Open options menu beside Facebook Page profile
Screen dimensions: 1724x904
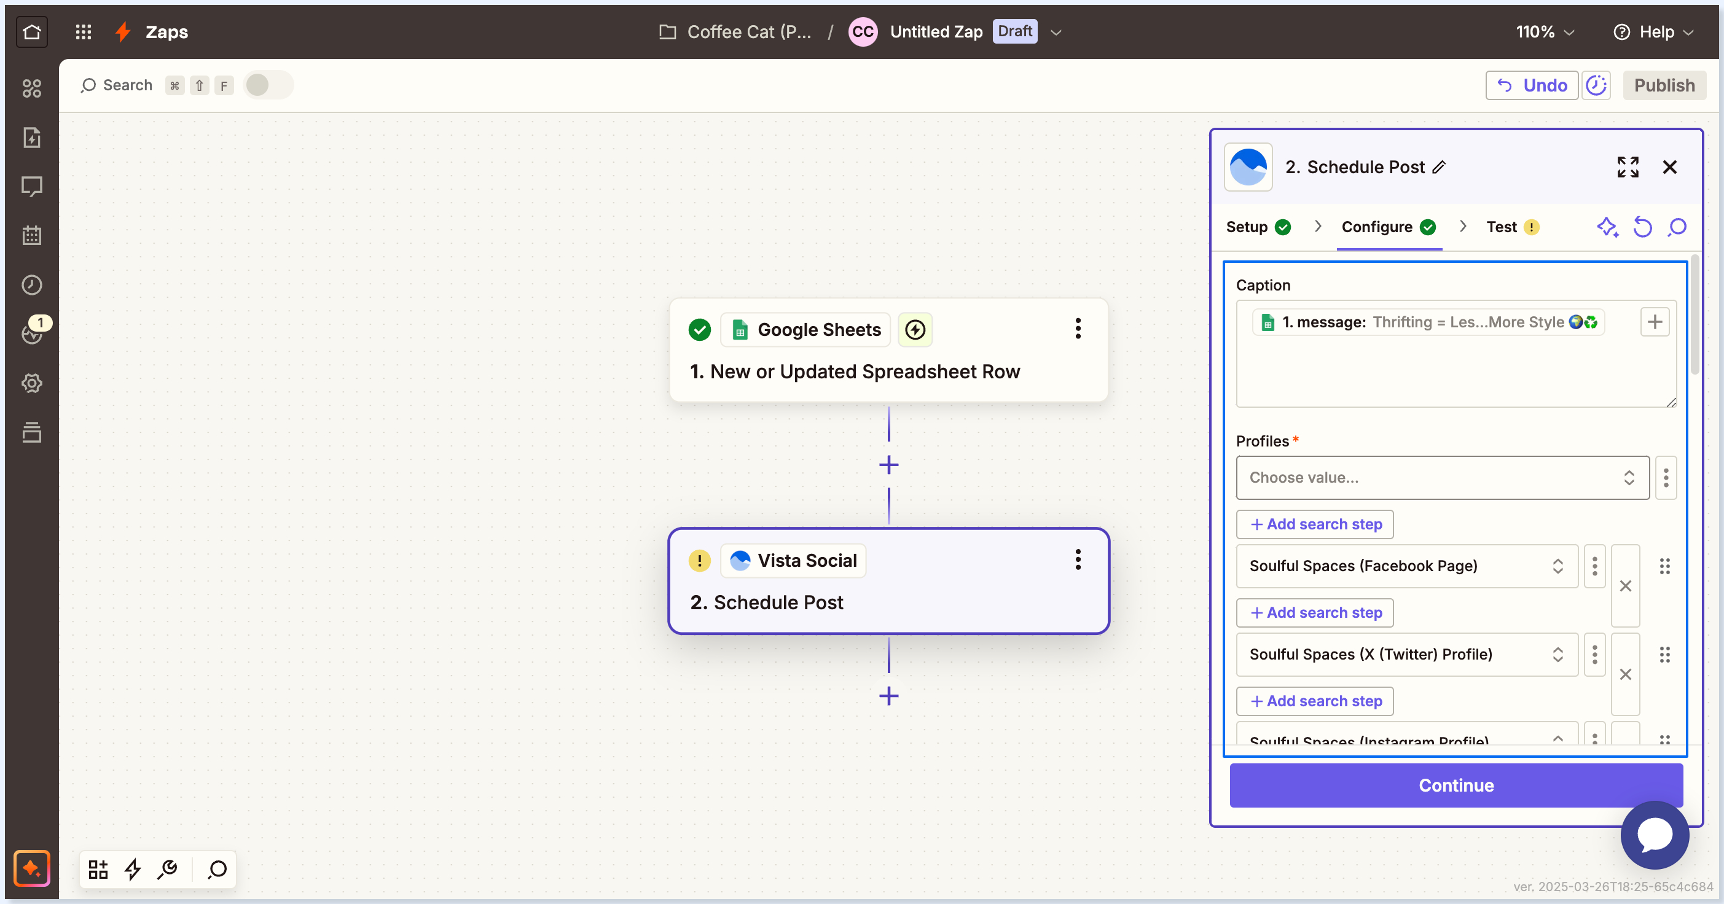click(x=1594, y=566)
